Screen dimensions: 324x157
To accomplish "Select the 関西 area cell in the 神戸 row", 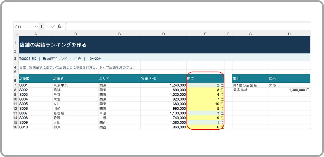I will (120, 127).
